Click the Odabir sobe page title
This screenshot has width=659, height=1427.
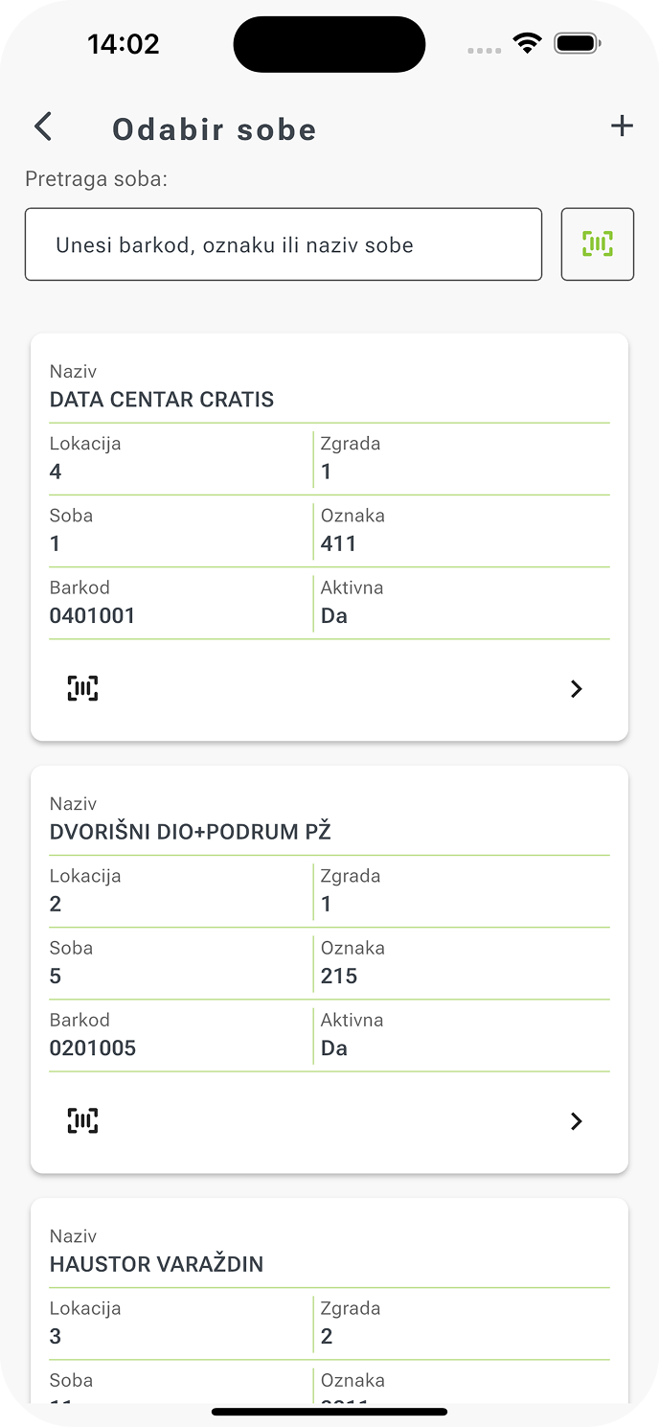(215, 129)
